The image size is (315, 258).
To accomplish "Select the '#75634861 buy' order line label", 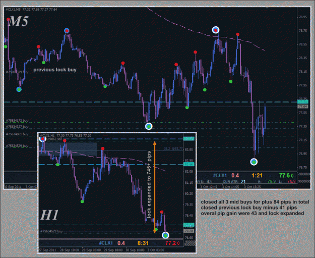I will coord(17,134).
